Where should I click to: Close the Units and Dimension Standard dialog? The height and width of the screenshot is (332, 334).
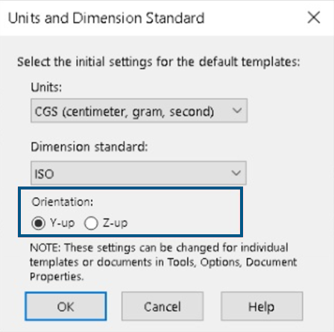click(314, 18)
